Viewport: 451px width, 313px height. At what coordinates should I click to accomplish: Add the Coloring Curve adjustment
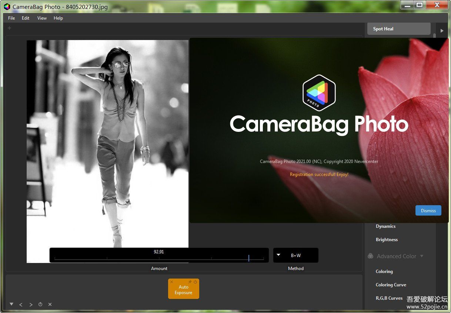pos(391,285)
